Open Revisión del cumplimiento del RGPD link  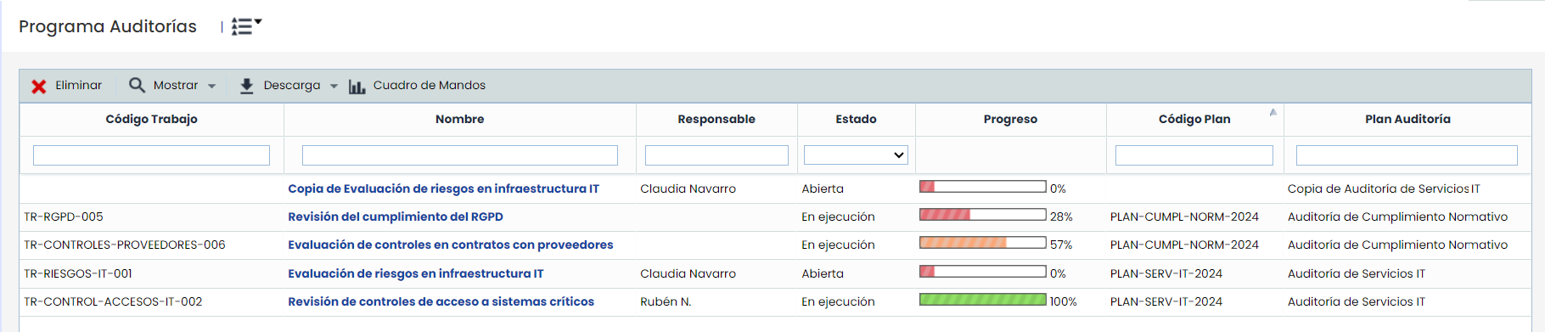[x=396, y=217]
